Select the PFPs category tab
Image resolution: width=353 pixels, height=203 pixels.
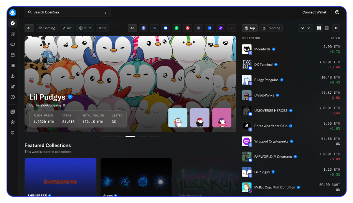pyautogui.click(x=85, y=28)
